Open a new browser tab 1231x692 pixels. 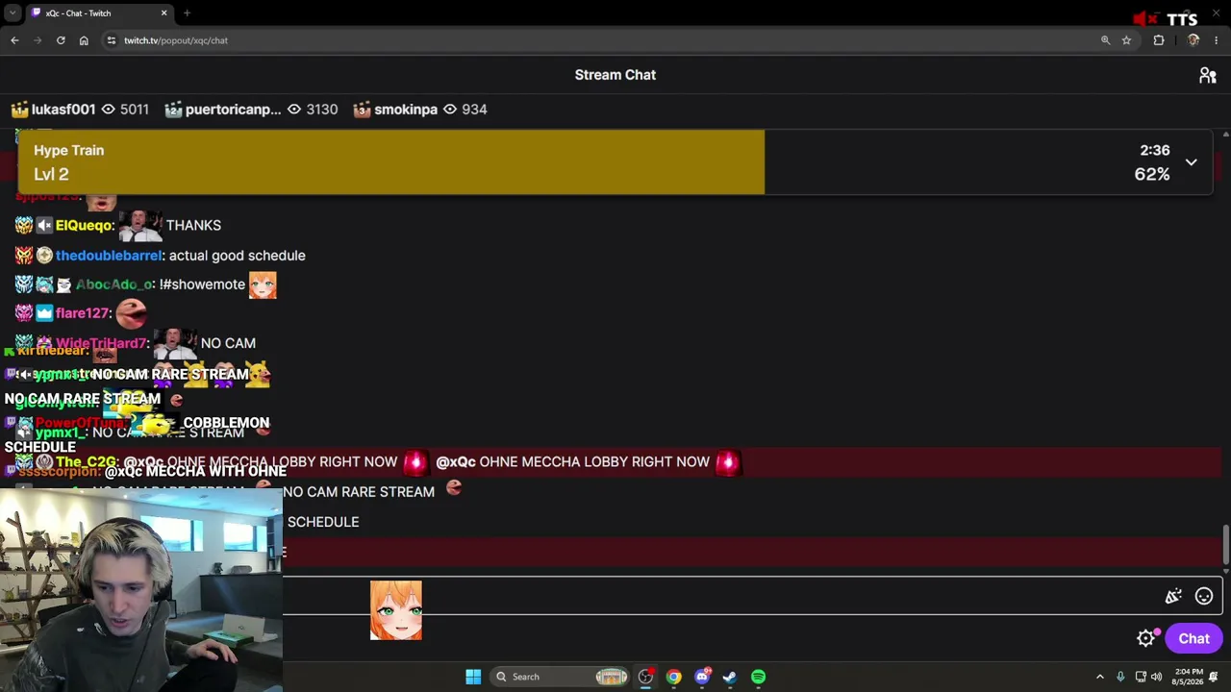pos(187,13)
